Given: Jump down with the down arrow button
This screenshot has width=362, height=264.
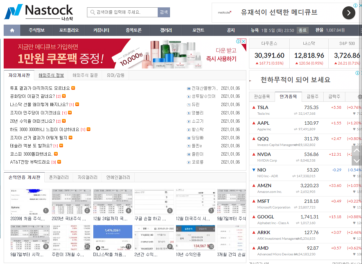Looking at the screenshot, I should click(x=356, y=161).
